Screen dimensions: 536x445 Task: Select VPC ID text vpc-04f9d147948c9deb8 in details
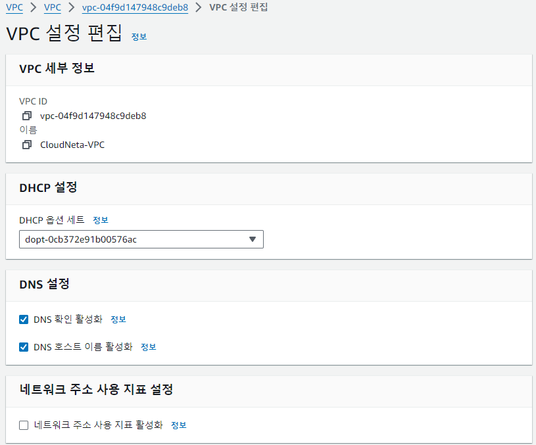pyautogui.click(x=93, y=116)
